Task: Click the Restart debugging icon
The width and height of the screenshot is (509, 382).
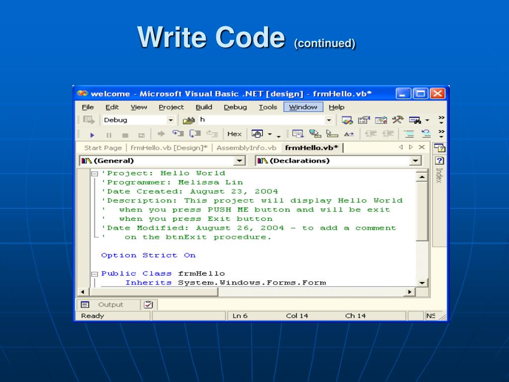Action: [142, 134]
